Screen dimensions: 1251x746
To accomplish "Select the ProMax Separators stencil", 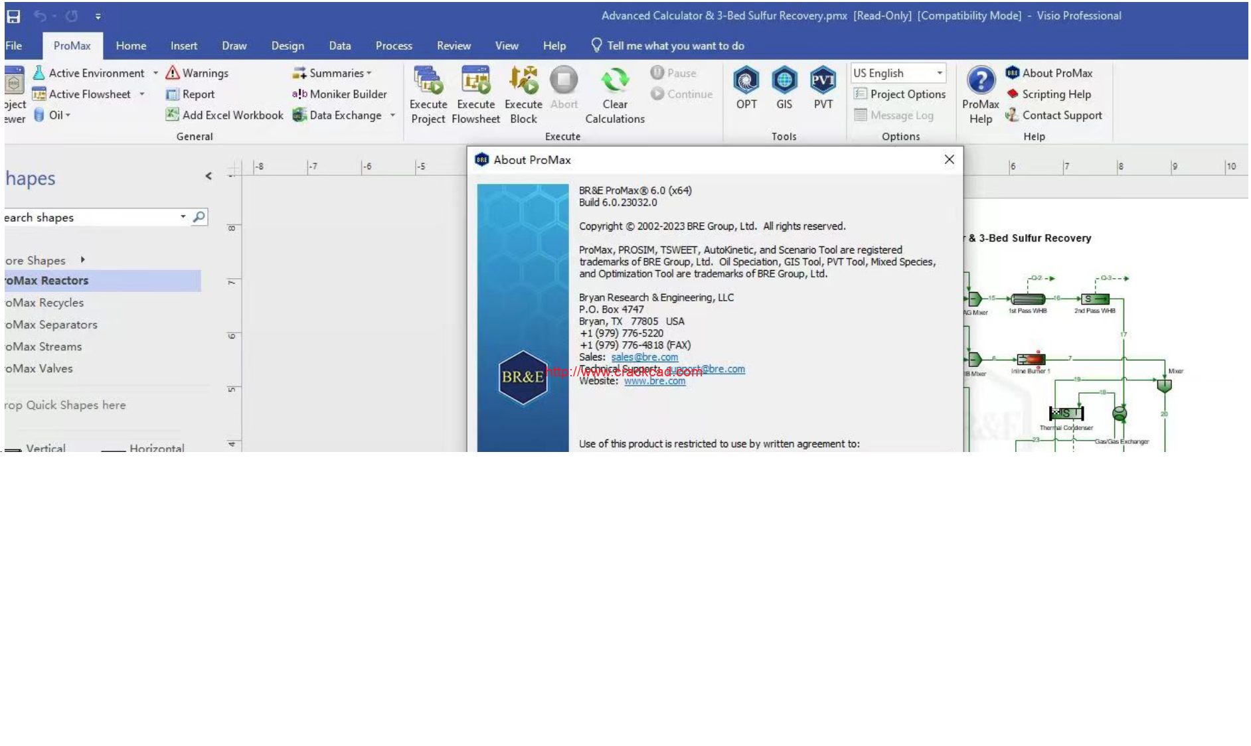I will click(x=102, y=325).
